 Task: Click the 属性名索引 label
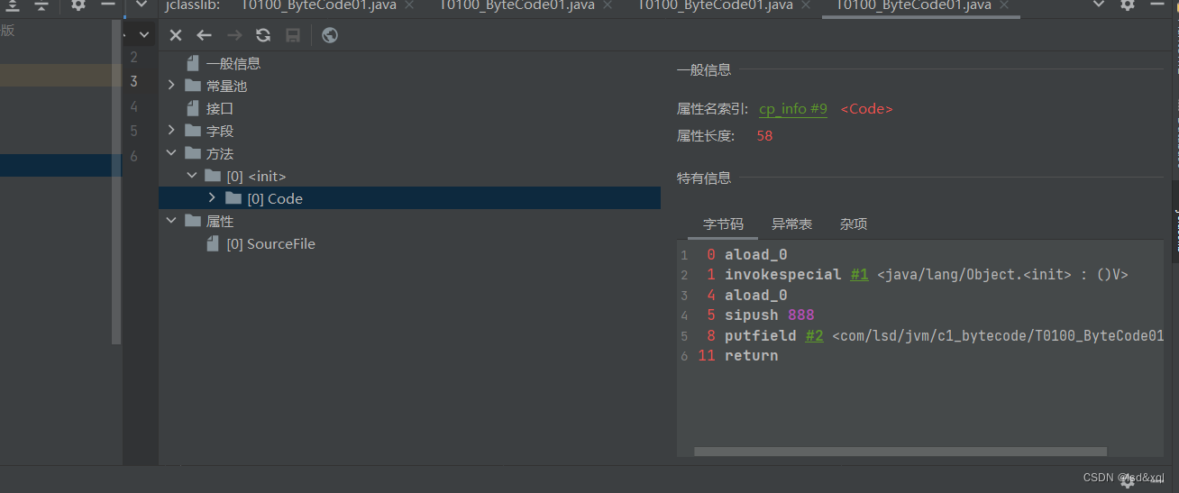[x=712, y=109]
